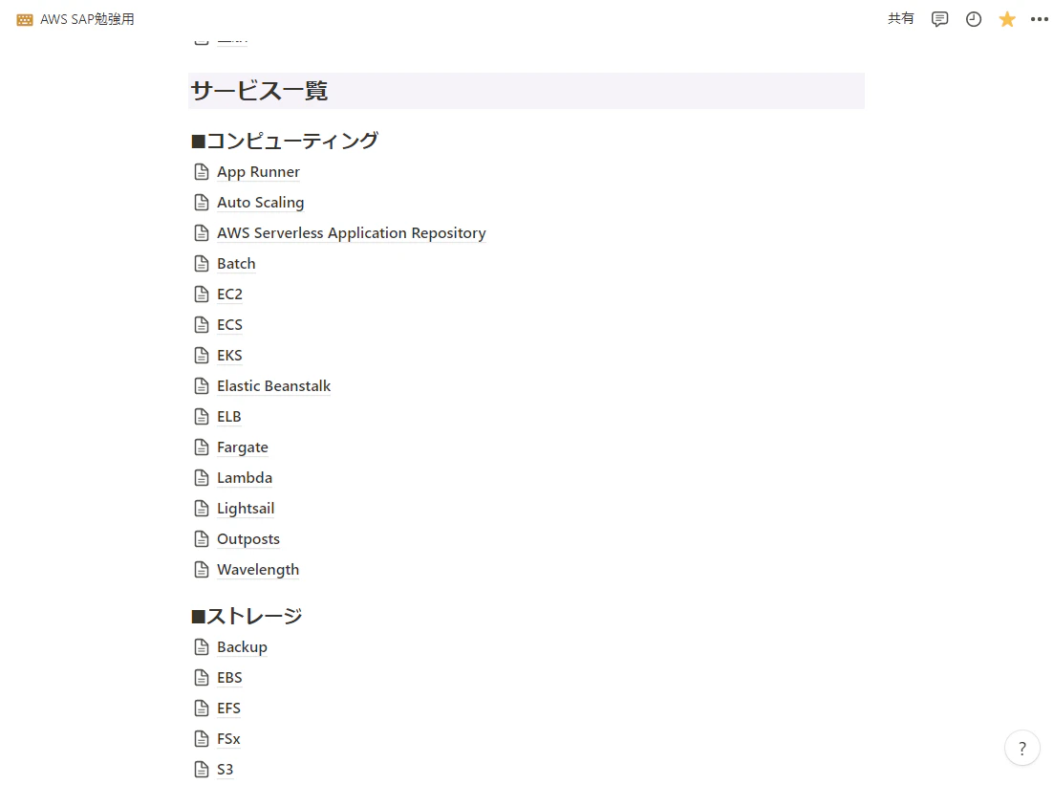Click the document icon beside App Runner
Viewport: 1054px width, 785px height.
pyautogui.click(x=202, y=172)
